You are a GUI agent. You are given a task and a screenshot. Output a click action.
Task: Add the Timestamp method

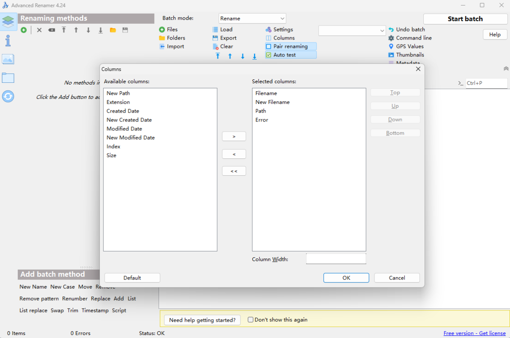pyautogui.click(x=95, y=310)
